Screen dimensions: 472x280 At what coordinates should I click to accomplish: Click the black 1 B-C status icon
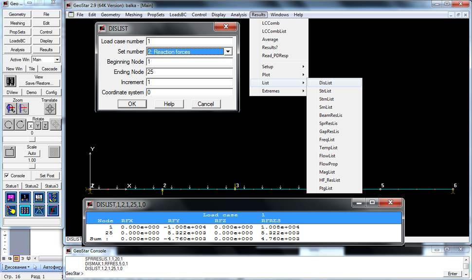point(25,197)
